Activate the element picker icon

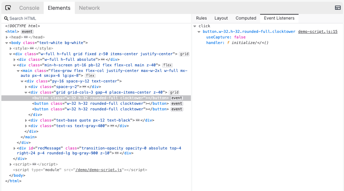click(x=8, y=8)
